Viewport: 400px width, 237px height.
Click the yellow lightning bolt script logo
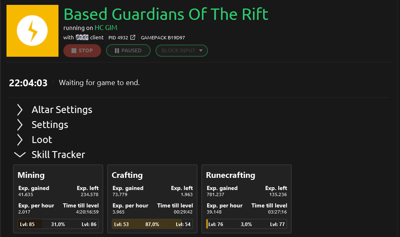32,31
